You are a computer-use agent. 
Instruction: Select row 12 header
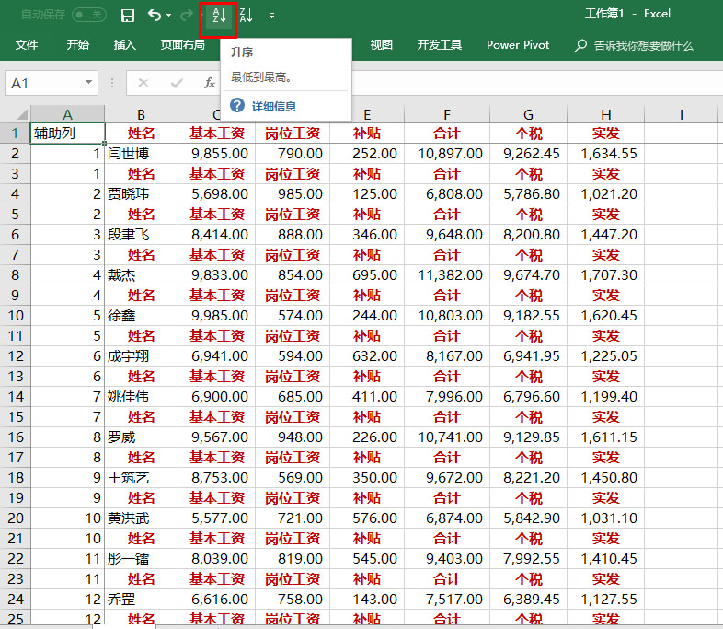point(16,356)
